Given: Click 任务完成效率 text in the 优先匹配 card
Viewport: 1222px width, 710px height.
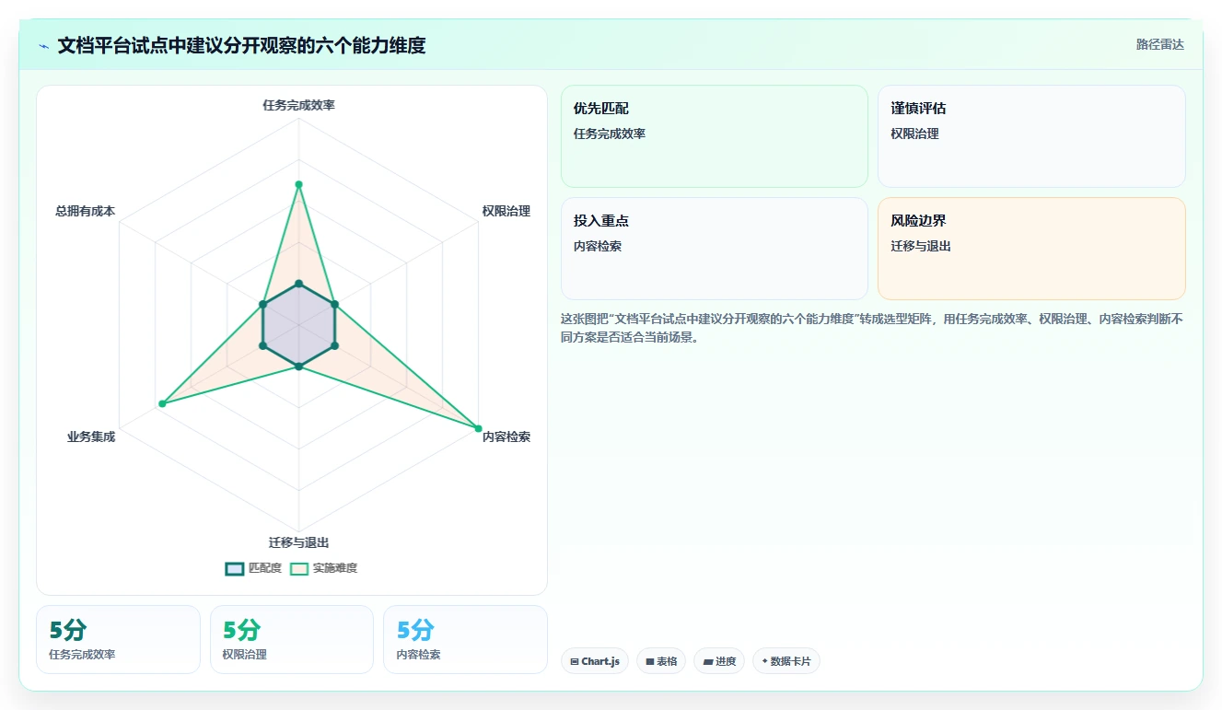Looking at the screenshot, I should pyautogui.click(x=610, y=134).
